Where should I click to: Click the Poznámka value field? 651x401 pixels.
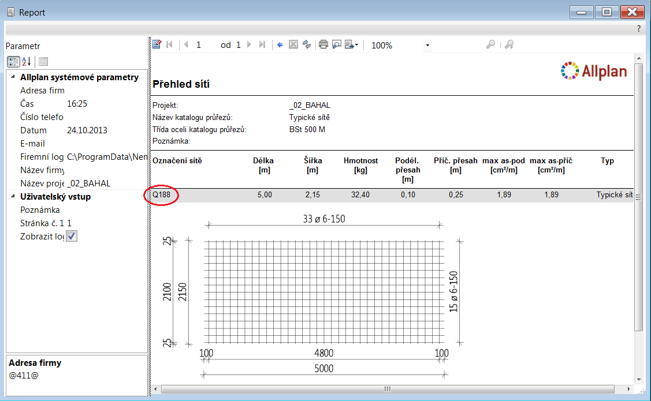(x=104, y=210)
